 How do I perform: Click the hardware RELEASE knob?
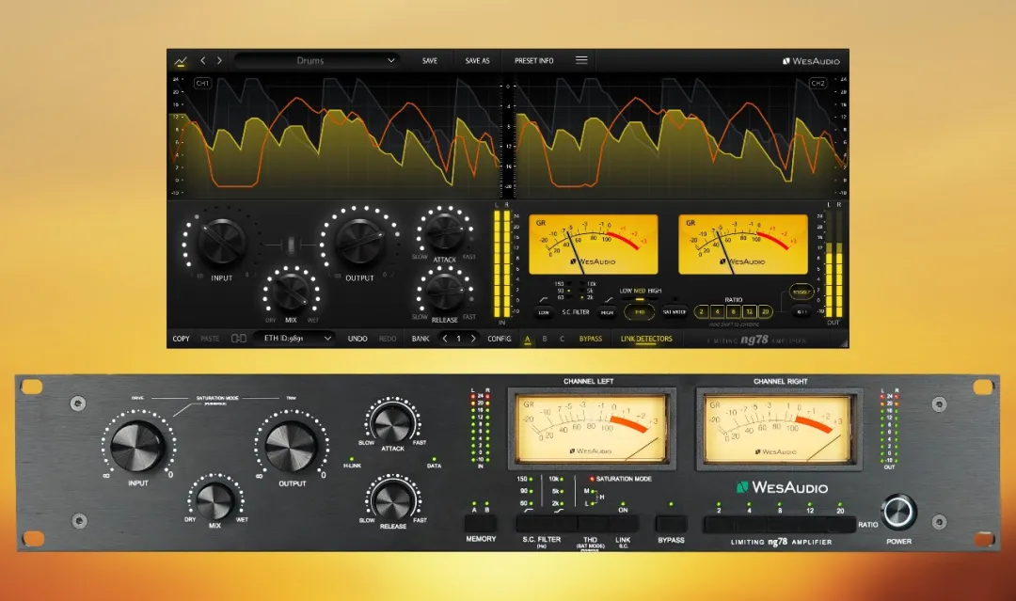pos(392,501)
